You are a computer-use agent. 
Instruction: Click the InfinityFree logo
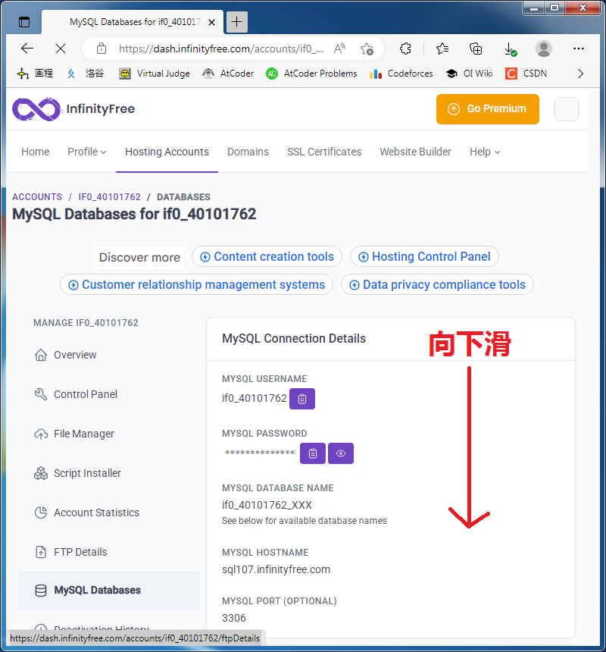pos(73,109)
